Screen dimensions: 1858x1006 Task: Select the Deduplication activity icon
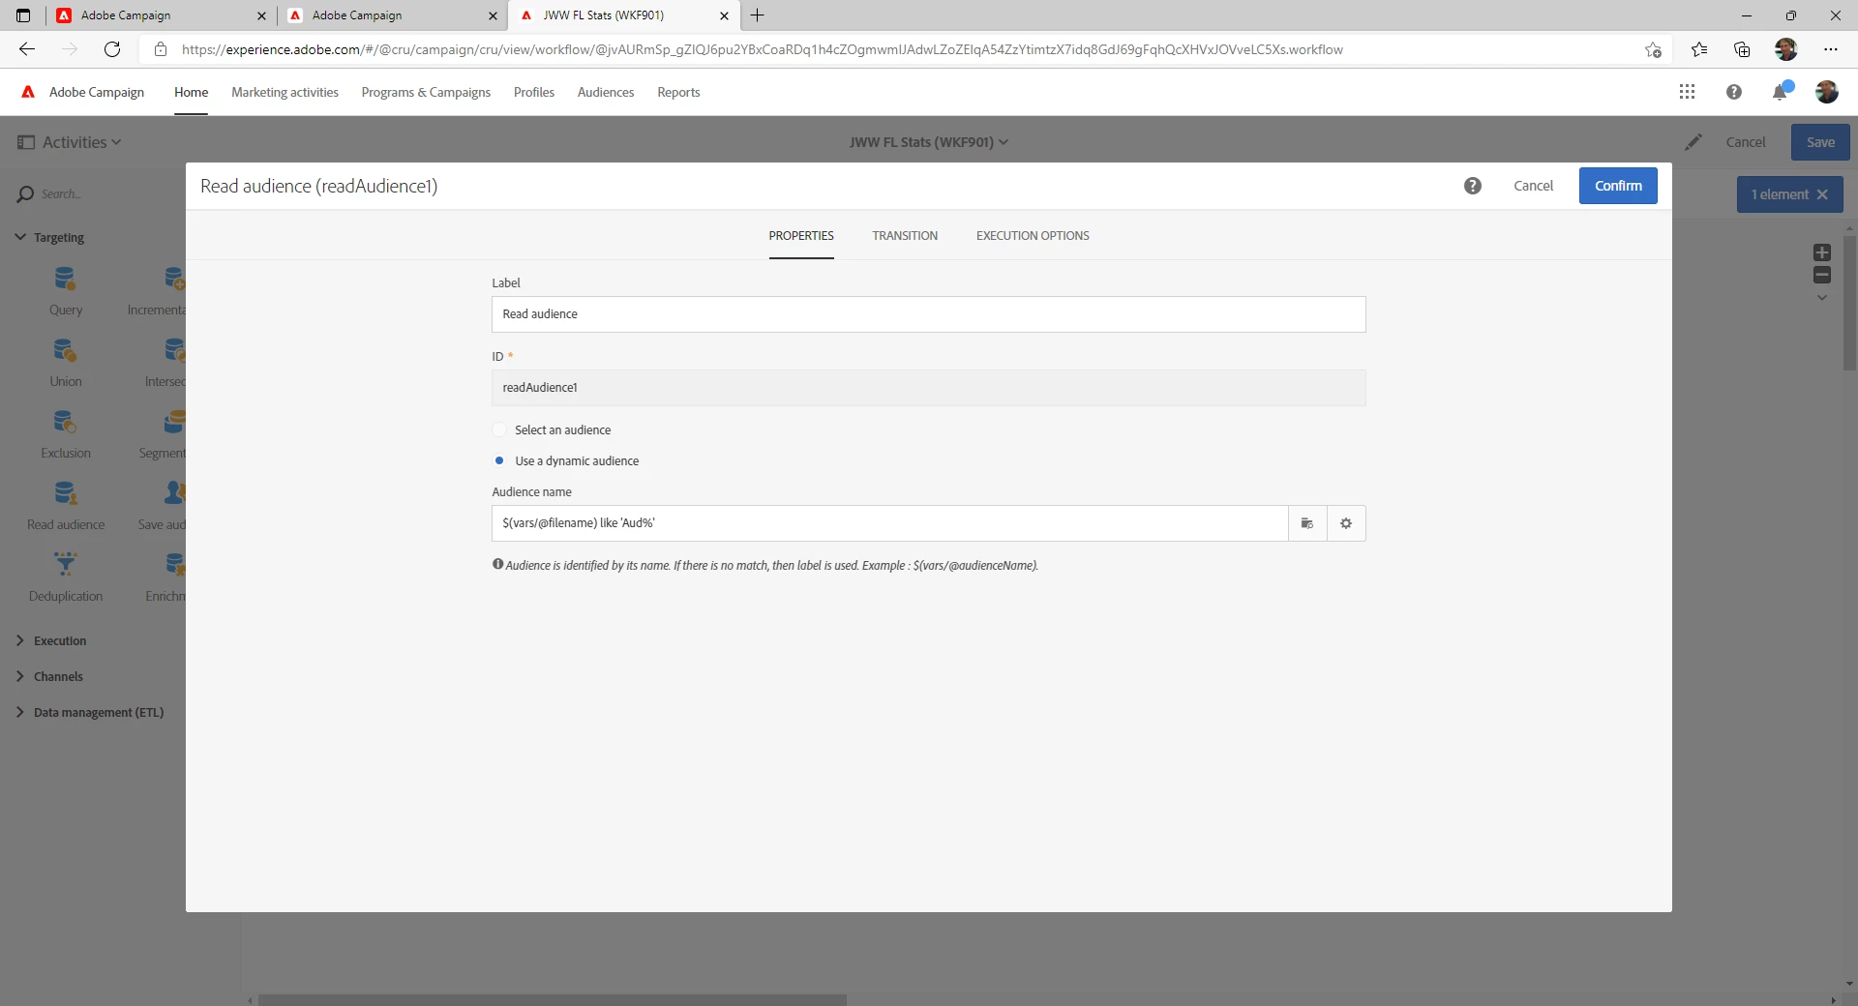click(65, 564)
